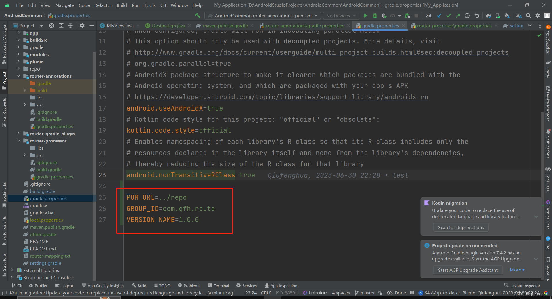
Task: Click the Git update project blue arrow
Action: [439, 16]
